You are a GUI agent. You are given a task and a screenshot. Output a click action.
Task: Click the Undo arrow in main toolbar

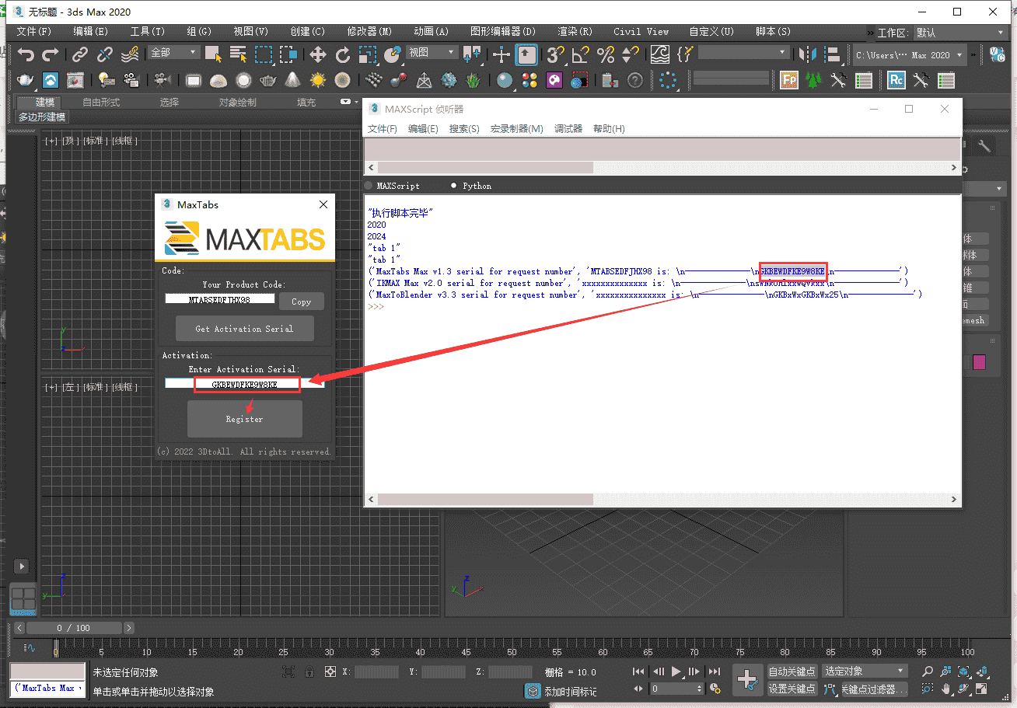point(26,54)
